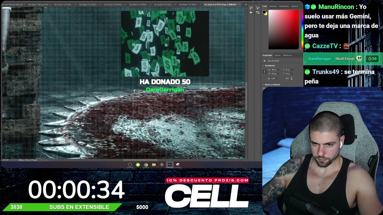
Task: Collapse the Alinear y distribuir section
Action: click(263, 85)
